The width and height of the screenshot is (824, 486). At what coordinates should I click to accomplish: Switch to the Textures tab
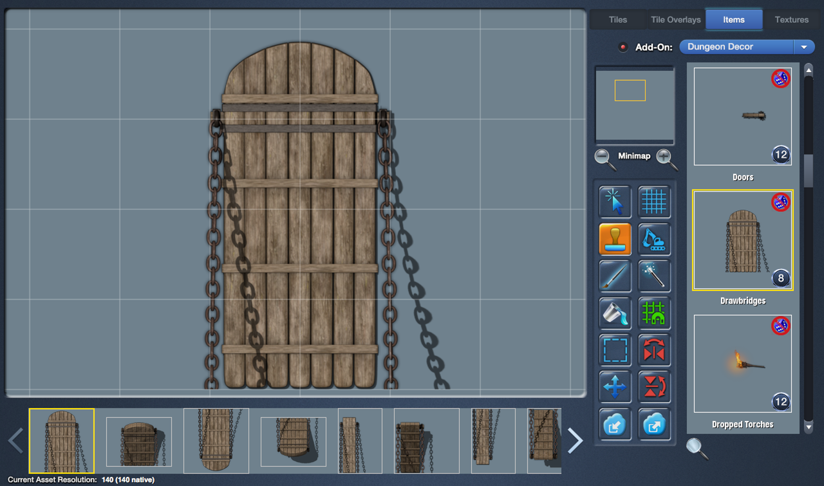coord(792,19)
